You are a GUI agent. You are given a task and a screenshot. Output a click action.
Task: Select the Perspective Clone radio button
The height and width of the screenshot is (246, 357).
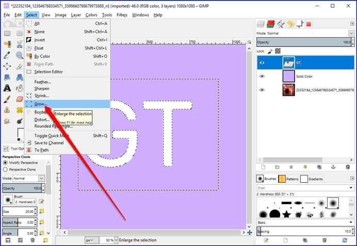pos(5,170)
